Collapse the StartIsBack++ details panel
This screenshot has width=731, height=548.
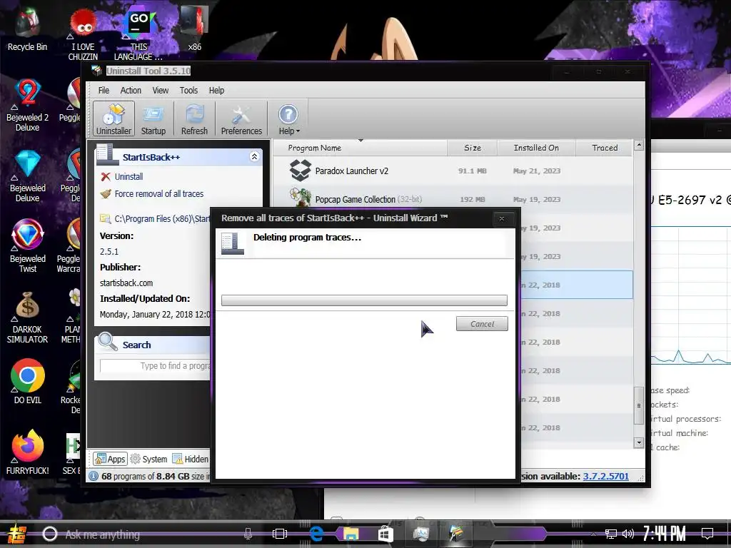254,156
